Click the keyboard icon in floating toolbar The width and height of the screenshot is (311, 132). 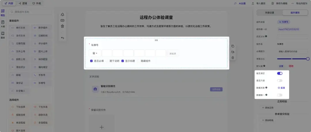tap(62, 20)
